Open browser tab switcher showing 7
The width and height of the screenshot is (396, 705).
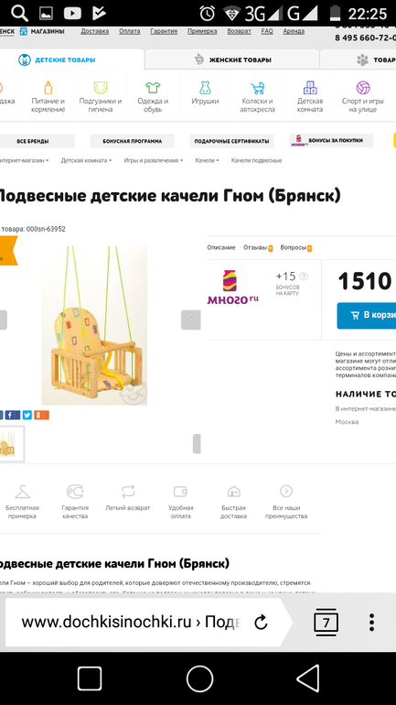(326, 623)
